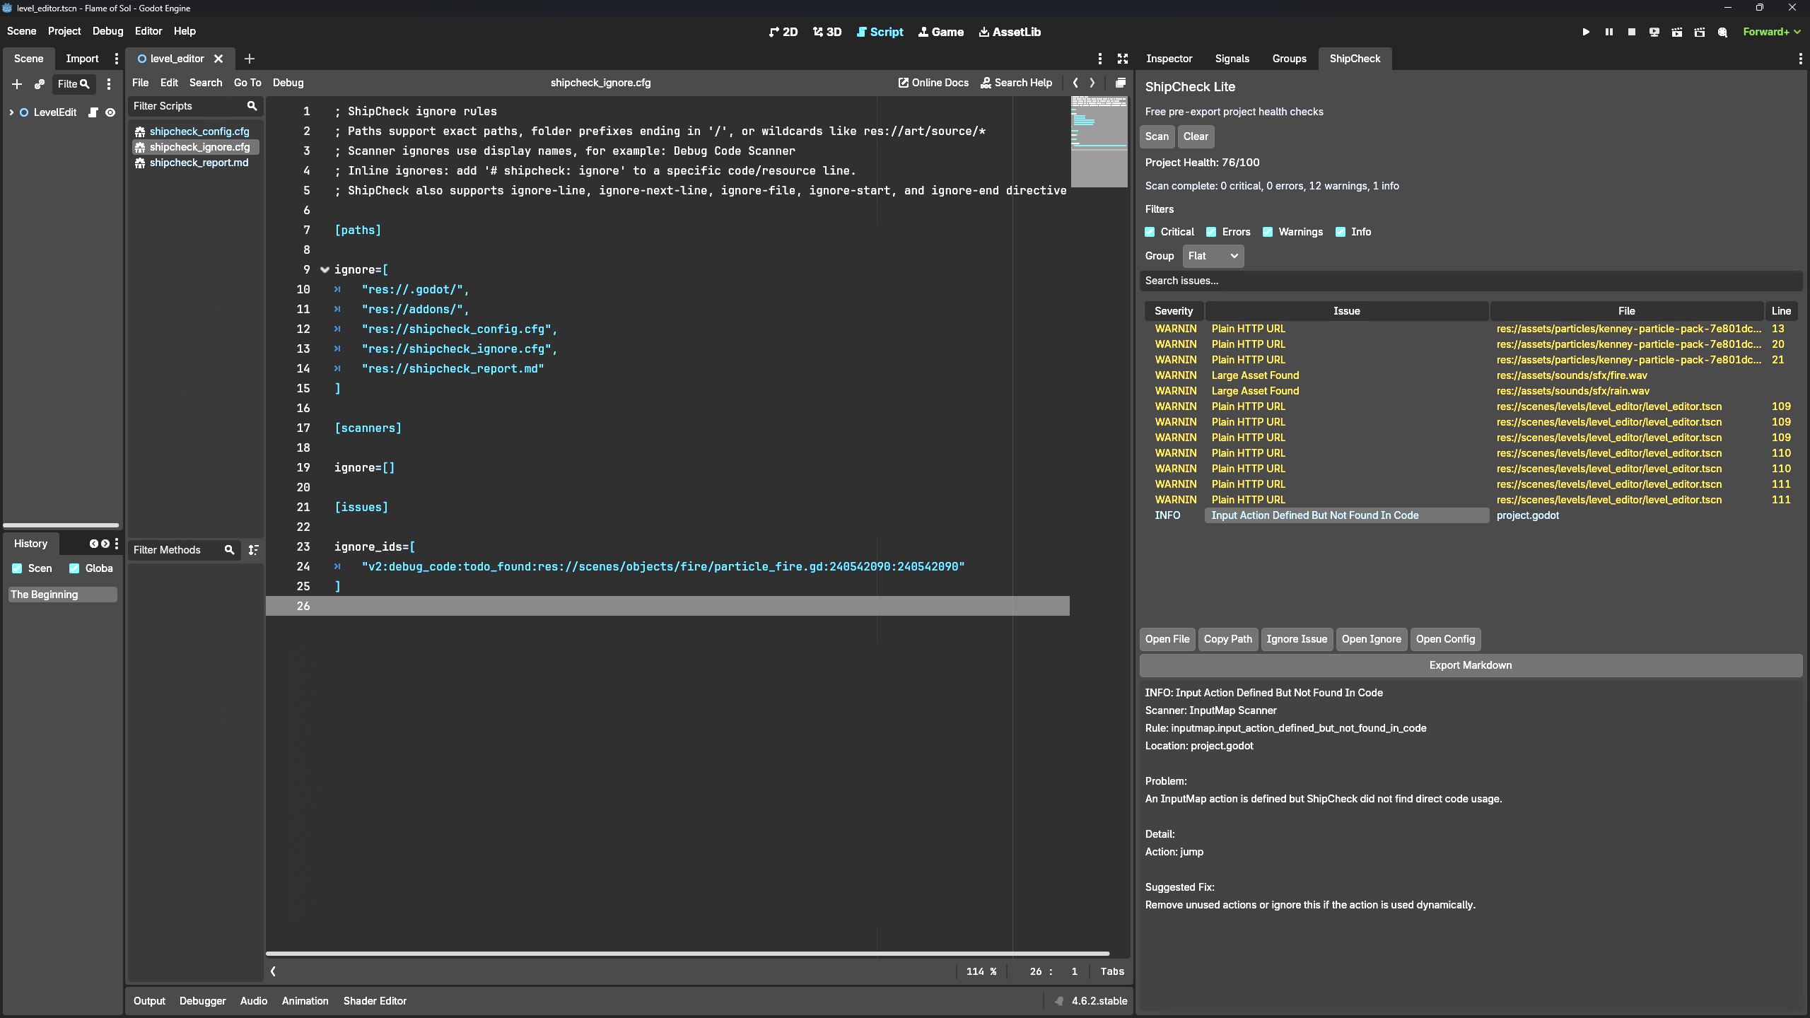Screen dimensions: 1810x1018
Task: Stop the running project
Action: tap(1632, 32)
